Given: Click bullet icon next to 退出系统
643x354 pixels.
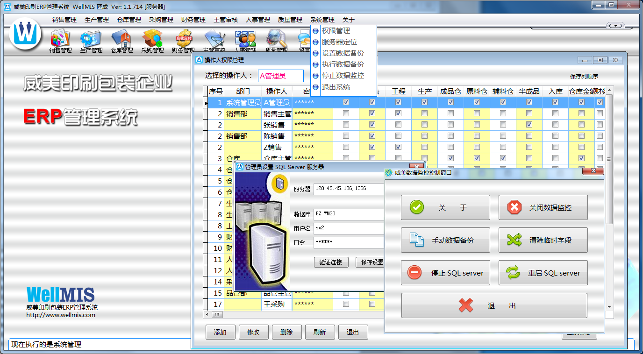Looking at the screenshot, I should [315, 87].
